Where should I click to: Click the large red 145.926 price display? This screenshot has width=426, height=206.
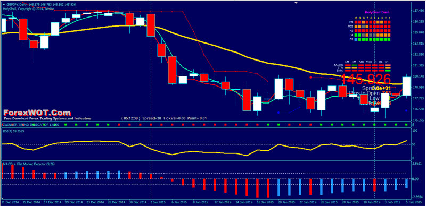pyautogui.click(x=366, y=80)
